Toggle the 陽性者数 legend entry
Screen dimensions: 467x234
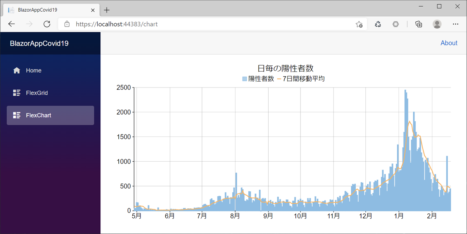(x=258, y=79)
